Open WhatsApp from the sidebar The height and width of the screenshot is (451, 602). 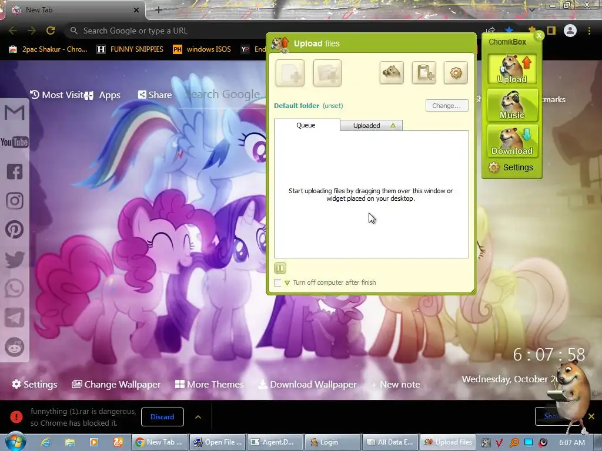(x=15, y=288)
